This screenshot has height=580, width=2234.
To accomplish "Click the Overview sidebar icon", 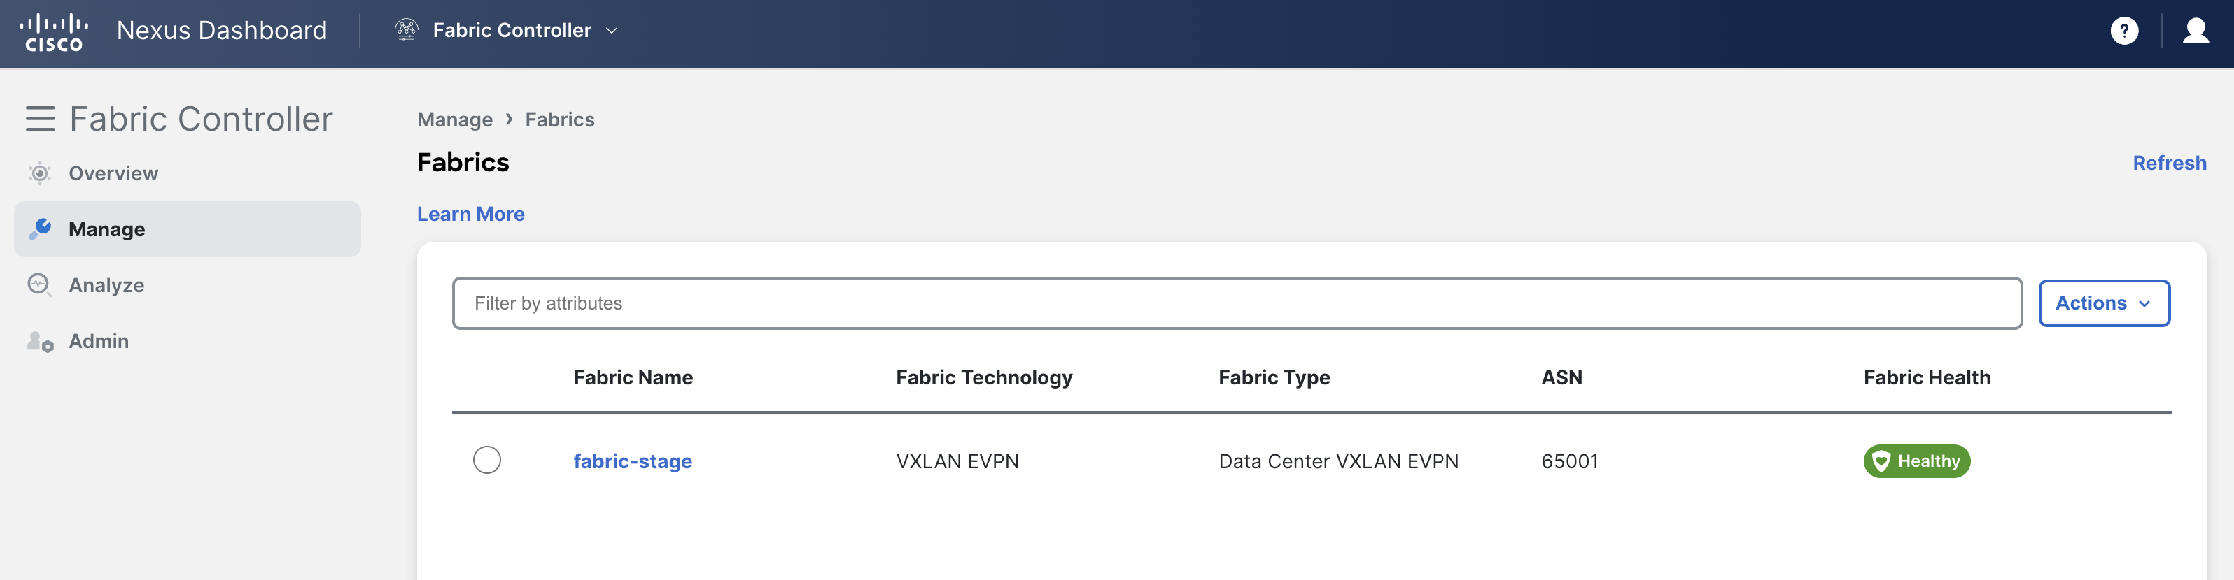I will coord(40,173).
